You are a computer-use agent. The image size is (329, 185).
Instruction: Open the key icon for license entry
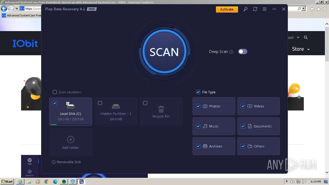[x=245, y=9]
